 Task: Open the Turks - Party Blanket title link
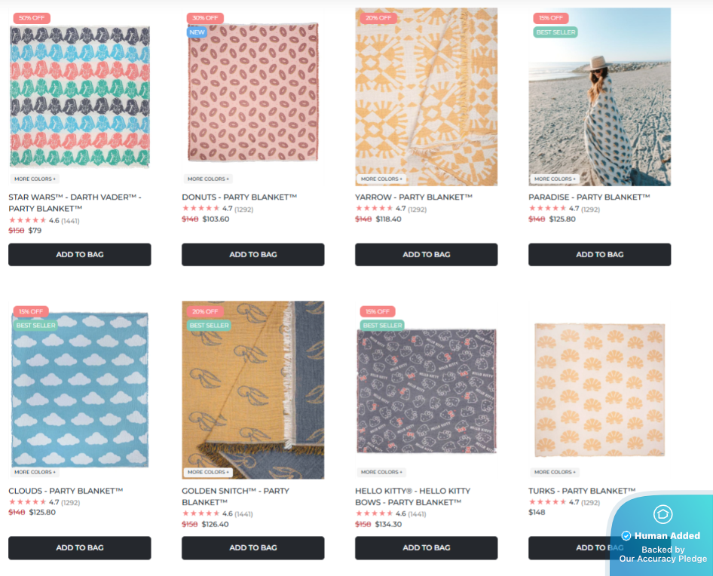point(581,491)
